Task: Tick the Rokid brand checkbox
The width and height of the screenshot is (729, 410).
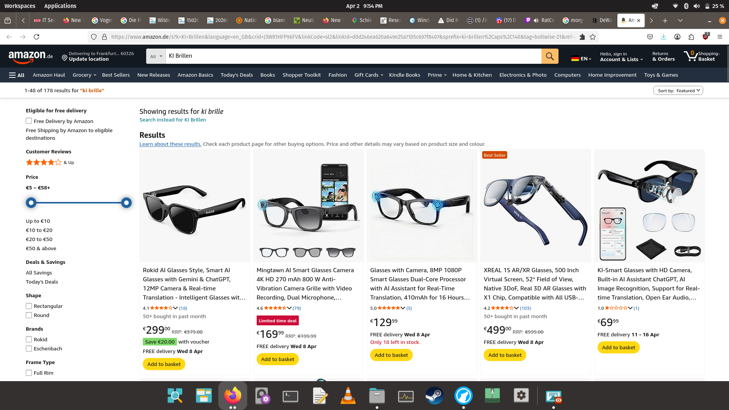Action: point(29,339)
